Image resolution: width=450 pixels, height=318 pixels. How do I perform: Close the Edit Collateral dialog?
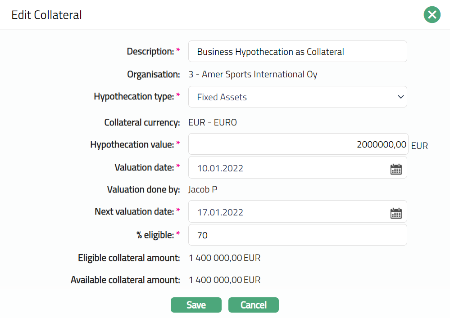432,15
